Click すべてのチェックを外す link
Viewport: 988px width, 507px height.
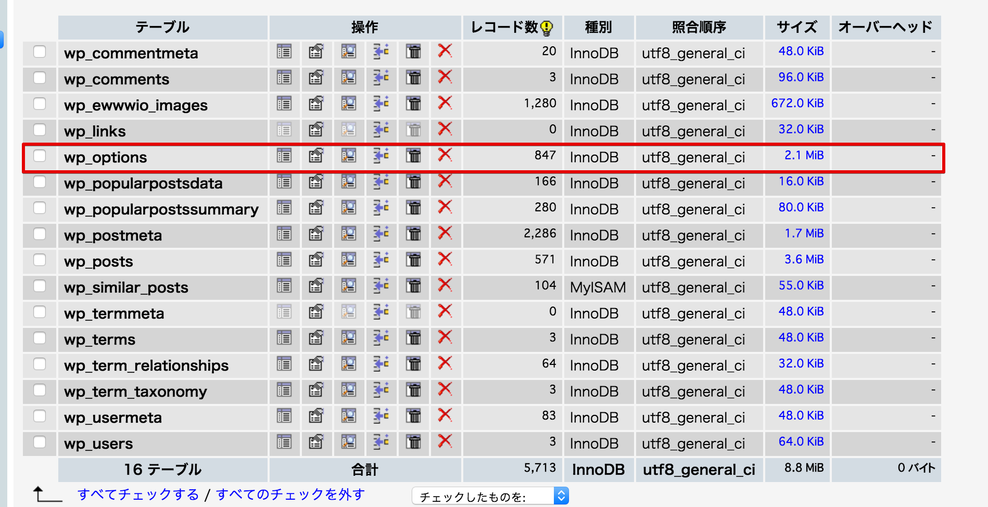290,495
